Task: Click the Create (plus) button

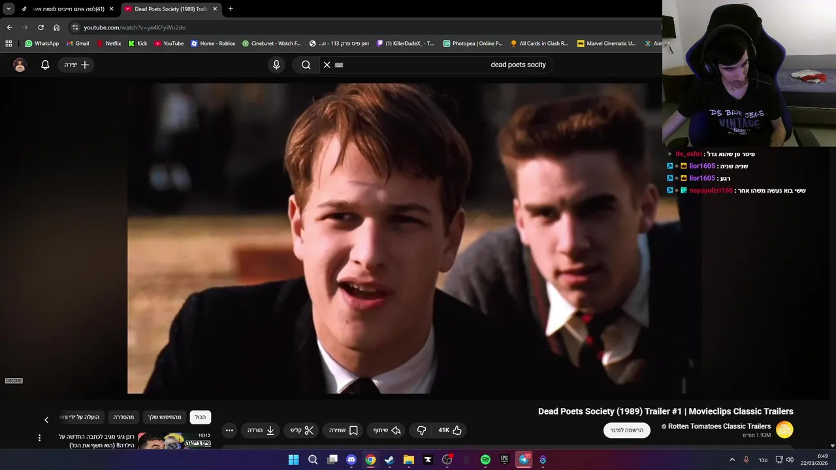Action: click(76, 65)
